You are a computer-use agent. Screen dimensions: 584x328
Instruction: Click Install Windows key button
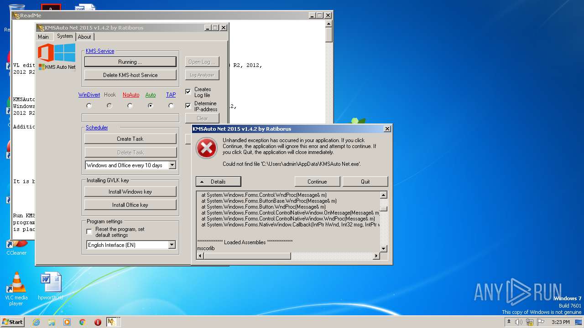130,192
